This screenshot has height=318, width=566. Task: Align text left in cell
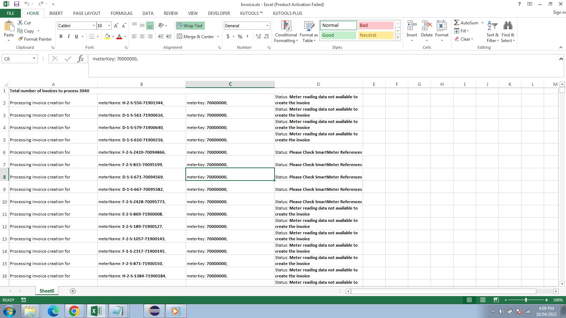pyautogui.click(x=134, y=36)
